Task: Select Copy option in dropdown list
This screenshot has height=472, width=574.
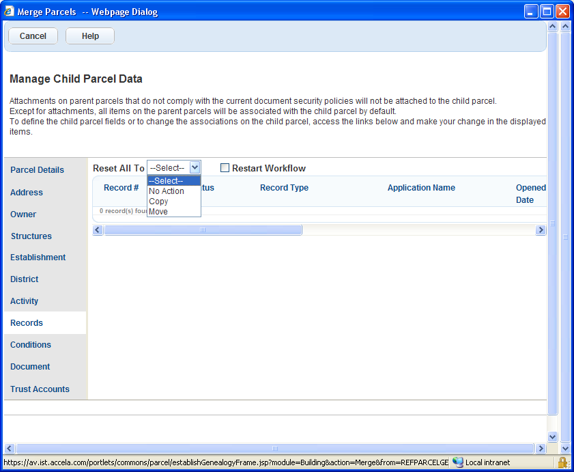Action: pyautogui.click(x=158, y=202)
